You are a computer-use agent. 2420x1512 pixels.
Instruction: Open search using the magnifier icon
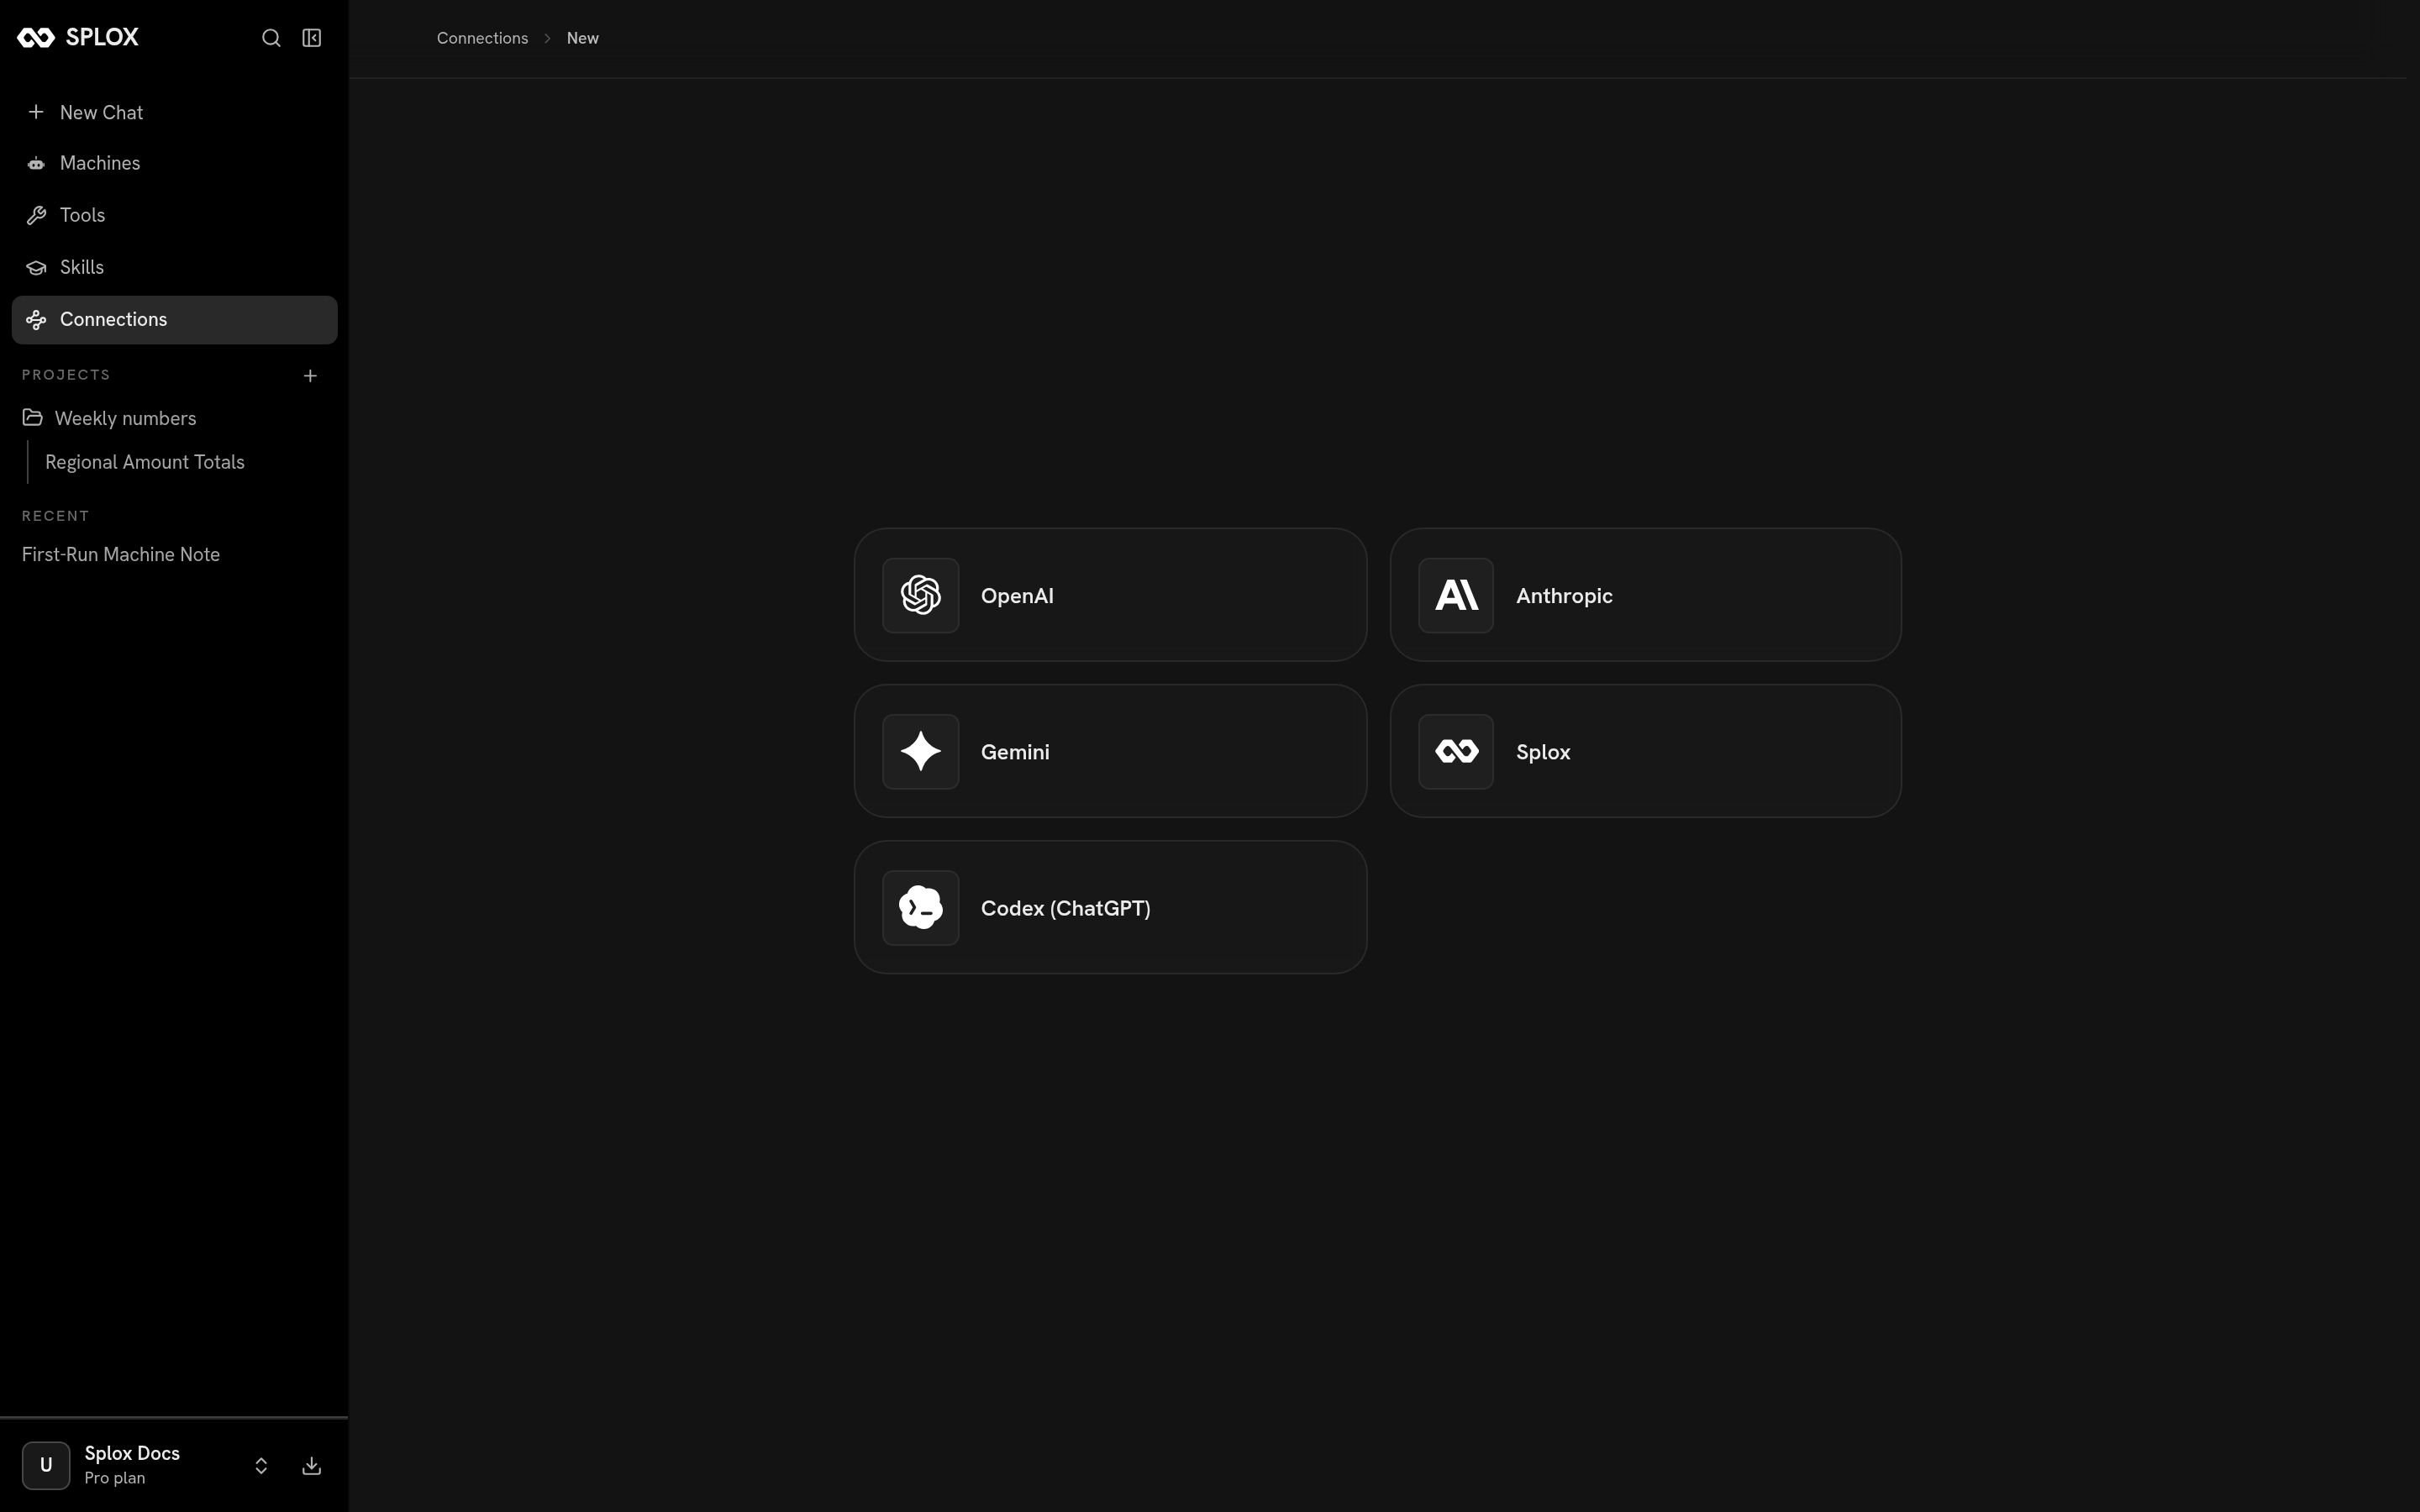click(x=271, y=38)
